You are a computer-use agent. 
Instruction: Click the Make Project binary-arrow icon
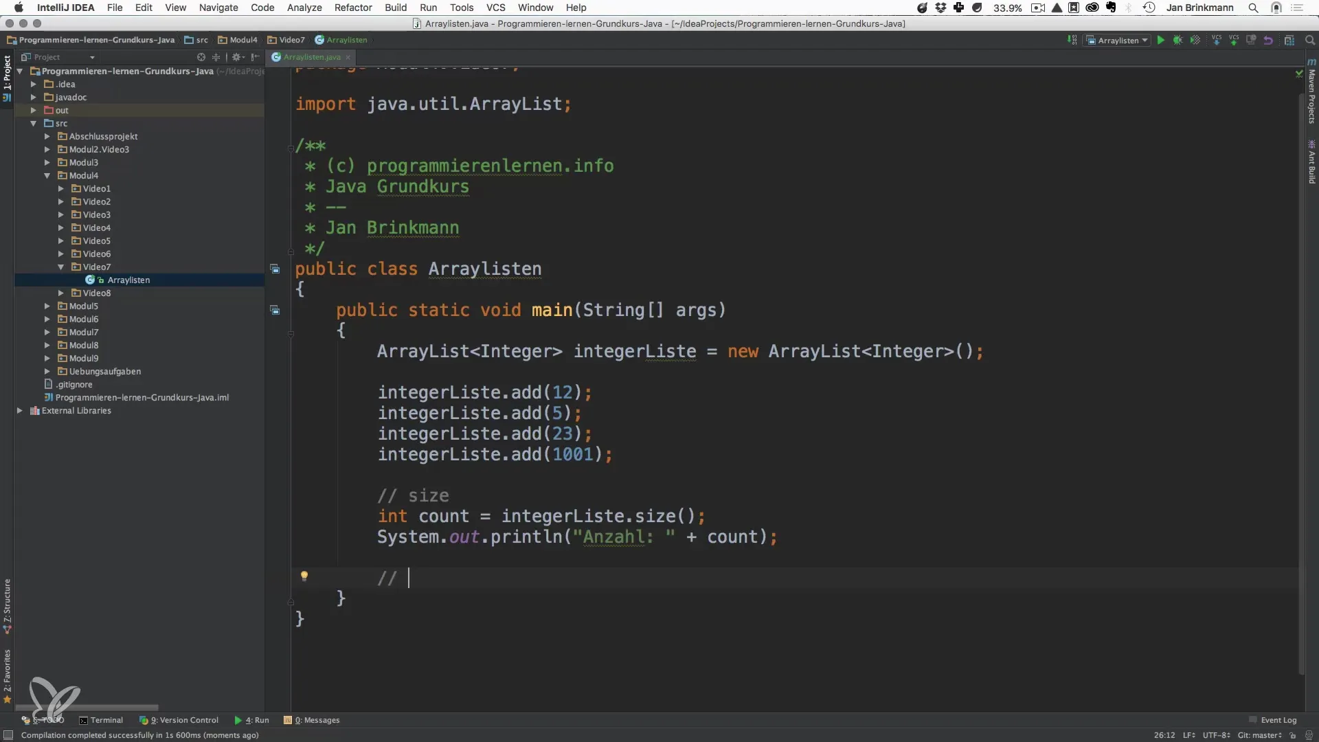point(1072,41)
